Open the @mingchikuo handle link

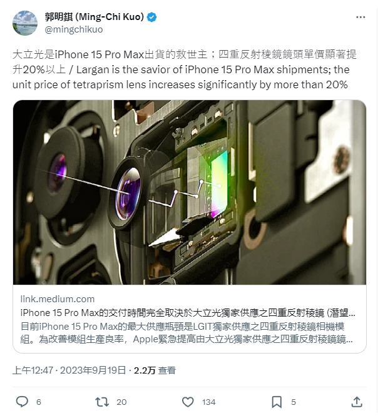click(x=74, y=29)
